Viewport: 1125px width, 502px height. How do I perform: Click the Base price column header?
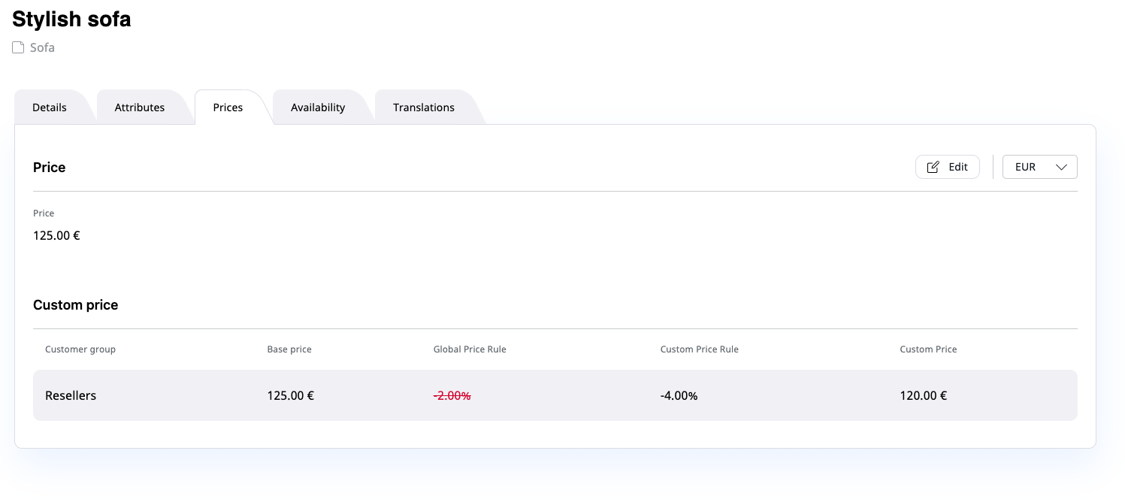pos(289,349)
